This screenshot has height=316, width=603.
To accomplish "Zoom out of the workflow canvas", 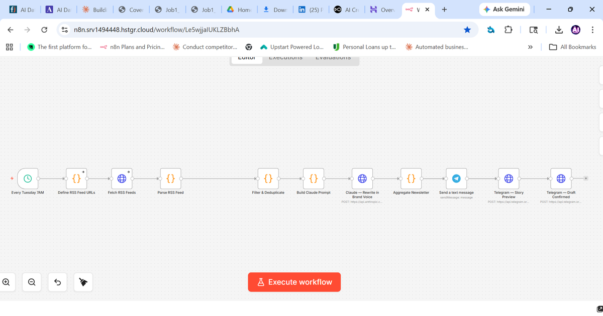I will (32, 282).
